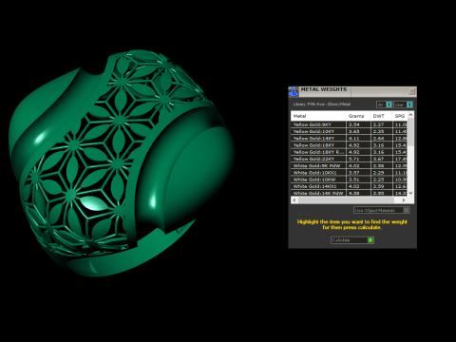Click the 3.67 DWT cell

pyautogui.click(x=381, y=159)
